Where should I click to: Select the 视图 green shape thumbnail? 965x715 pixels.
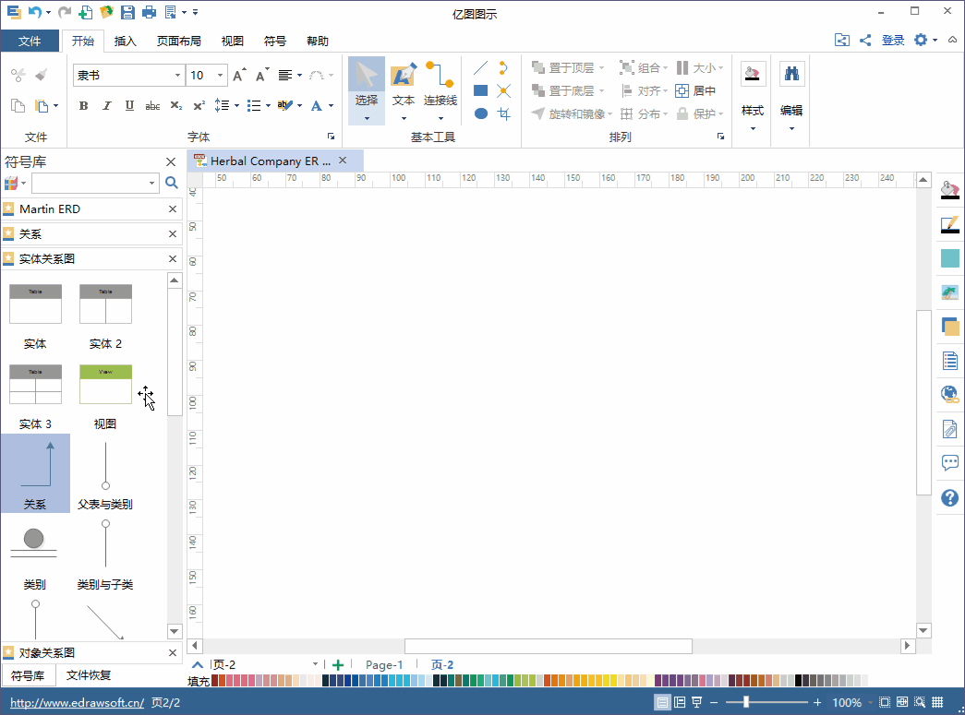point(106,384)
